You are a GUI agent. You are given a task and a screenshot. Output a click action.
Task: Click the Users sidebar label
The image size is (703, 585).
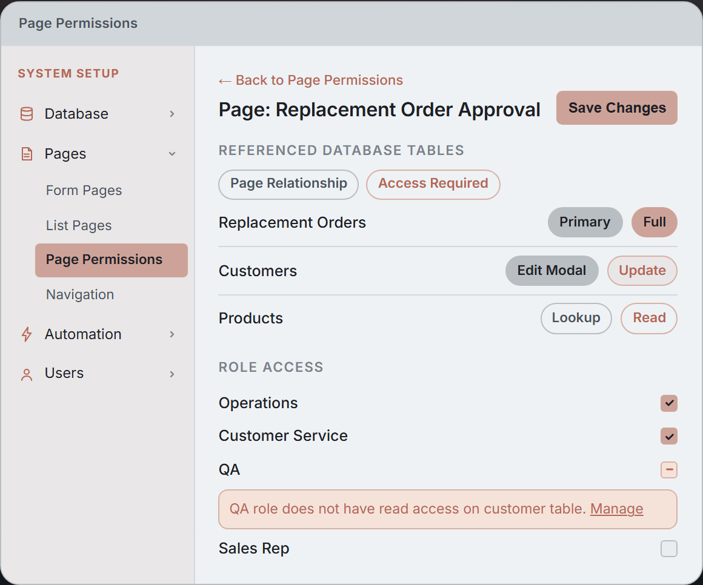64,373
